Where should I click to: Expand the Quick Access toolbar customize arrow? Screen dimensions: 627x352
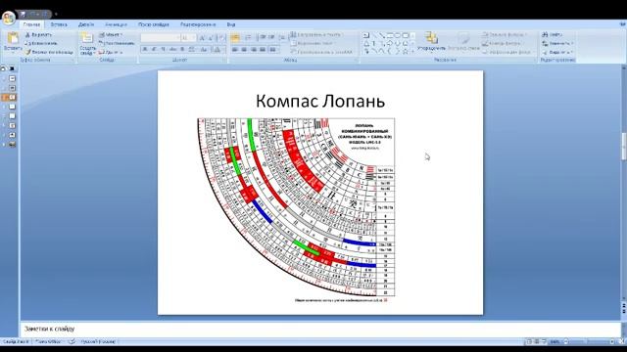point(56,15)
